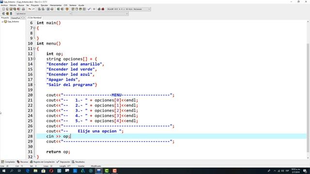
Task: Click the Compile & Run toolbar icon
Action: click(80, 9)
